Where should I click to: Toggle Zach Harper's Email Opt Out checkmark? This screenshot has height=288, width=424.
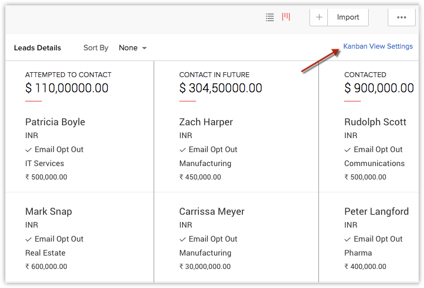coord(183,150)
